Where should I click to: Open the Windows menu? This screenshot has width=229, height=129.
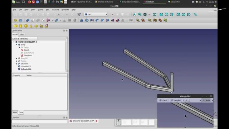[x=65, y=10]
